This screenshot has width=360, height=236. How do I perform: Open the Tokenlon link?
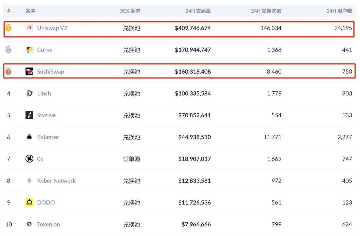point(48,224)
